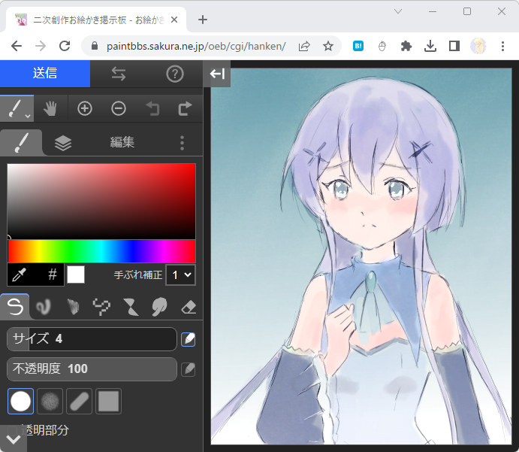Screen dimensions: 519x452
Task: Pick a color in the saturation square
Action: [101, 201]
